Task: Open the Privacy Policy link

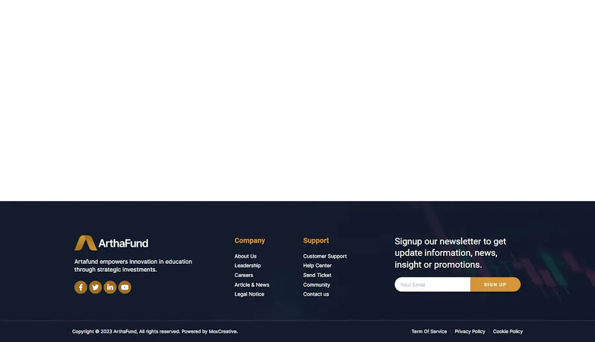Action: click(470, 331)
